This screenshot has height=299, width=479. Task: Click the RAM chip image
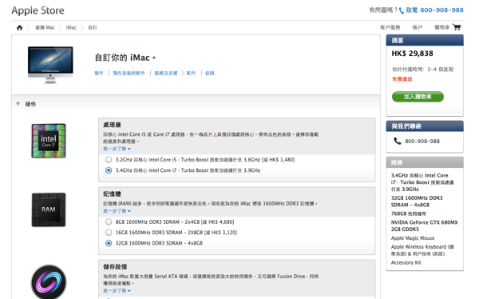pos(49,209)
